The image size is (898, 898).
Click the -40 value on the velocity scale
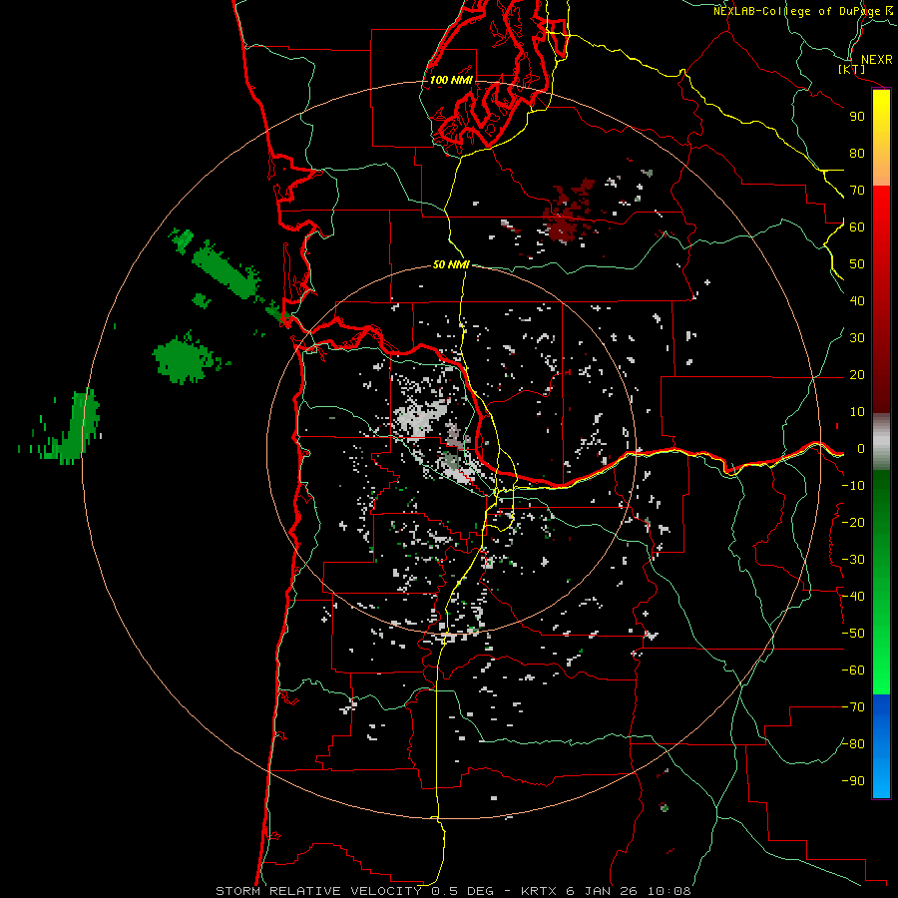click(853, 597)
